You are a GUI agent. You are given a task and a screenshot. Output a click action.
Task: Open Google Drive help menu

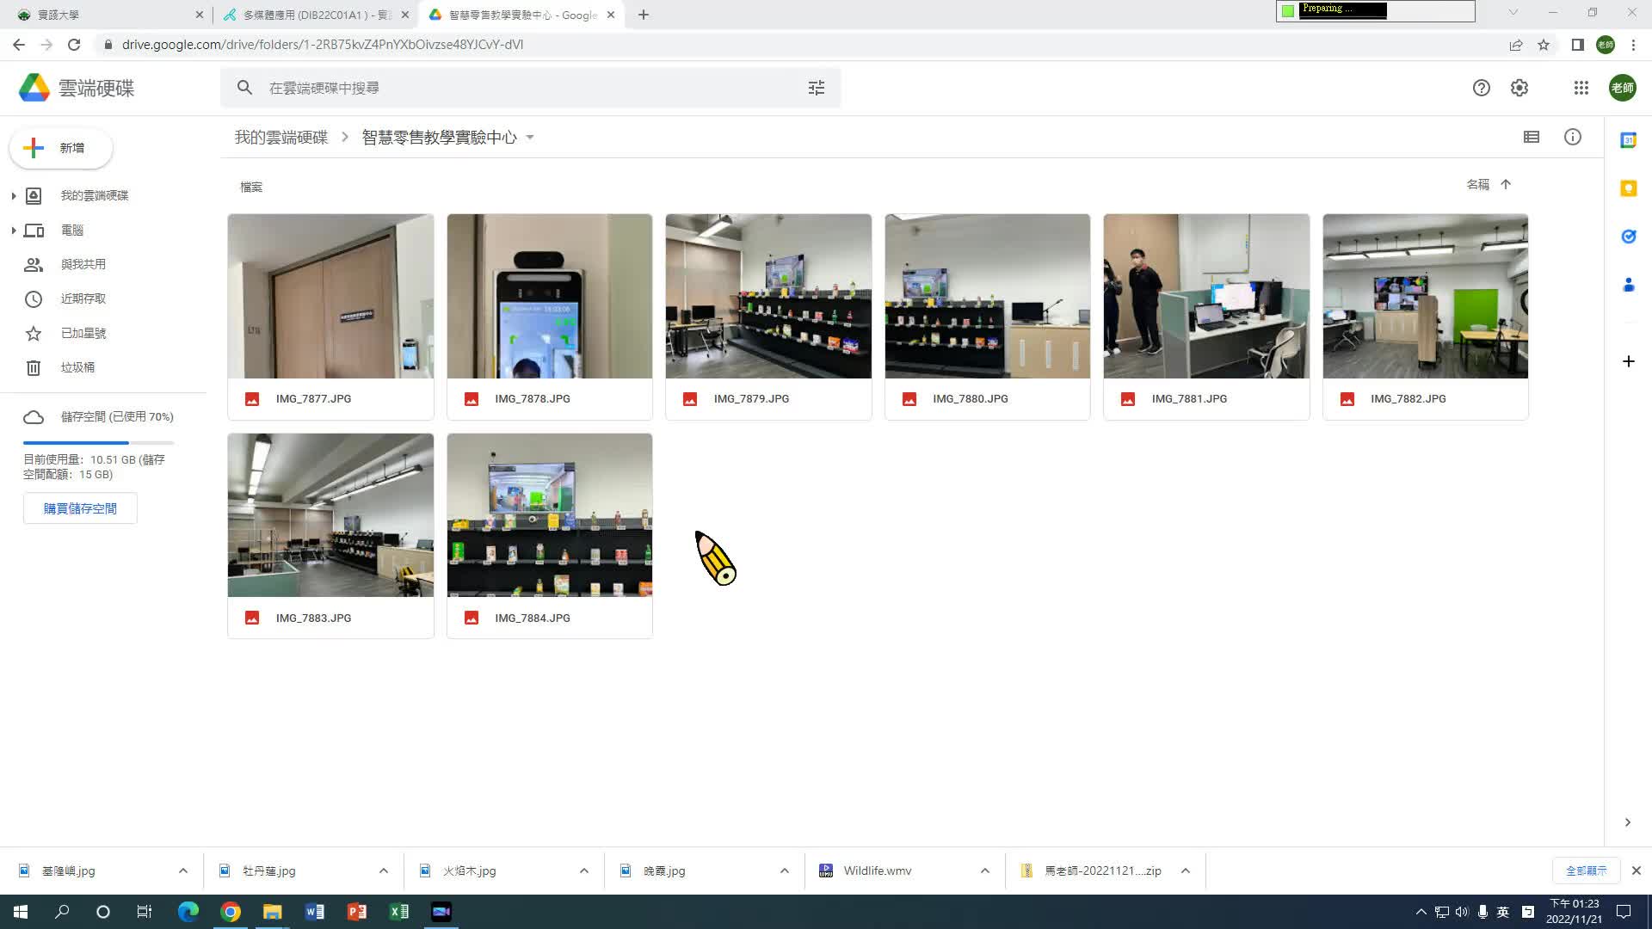tap(1481, 88)
